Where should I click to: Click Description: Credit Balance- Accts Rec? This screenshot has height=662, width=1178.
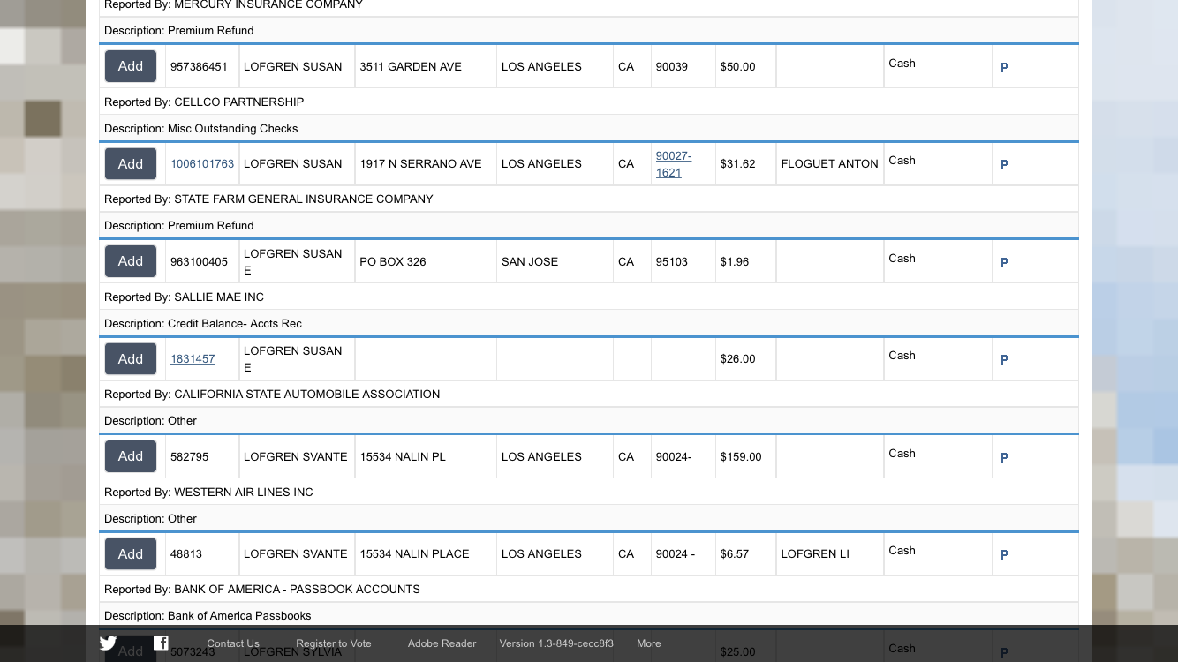(589, 323)
